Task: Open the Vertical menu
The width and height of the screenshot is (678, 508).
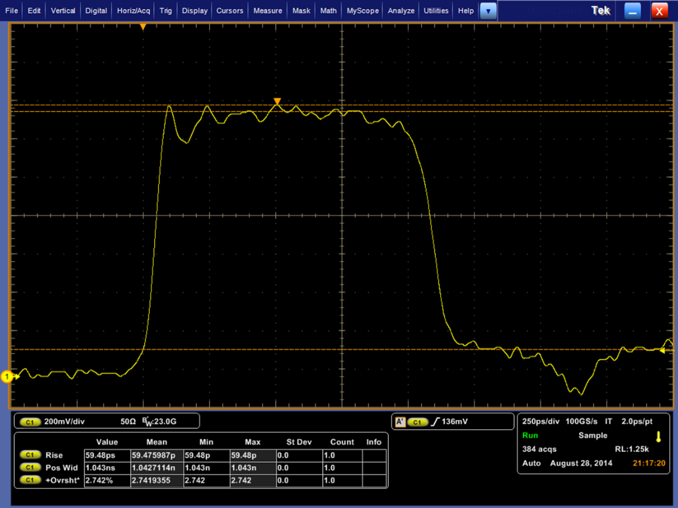Action: tap(63, 10)
